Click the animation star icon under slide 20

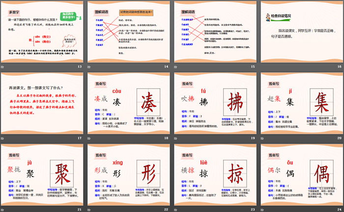pyautogui.click(x=262, y=138)
